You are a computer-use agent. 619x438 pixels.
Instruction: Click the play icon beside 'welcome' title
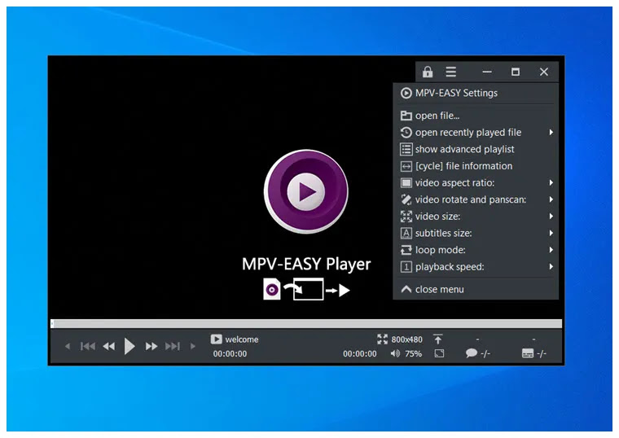tap(216, 339)
